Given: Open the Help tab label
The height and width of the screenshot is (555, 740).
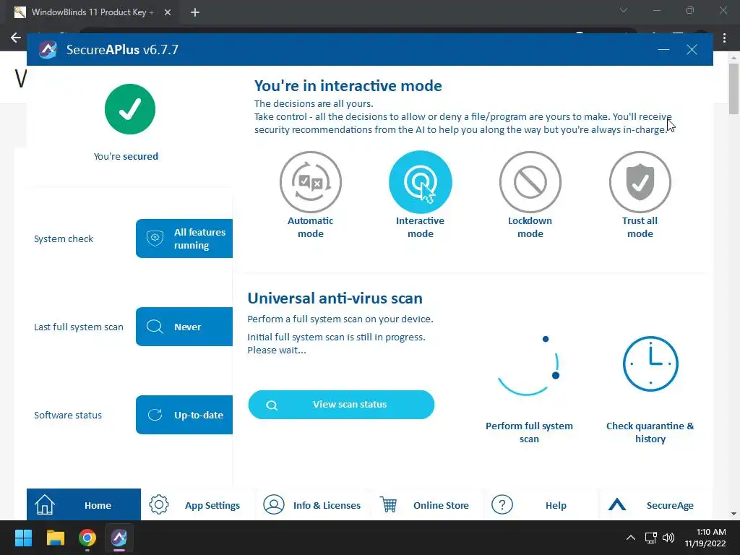Looking at the screenshot, I should (556, 505).
